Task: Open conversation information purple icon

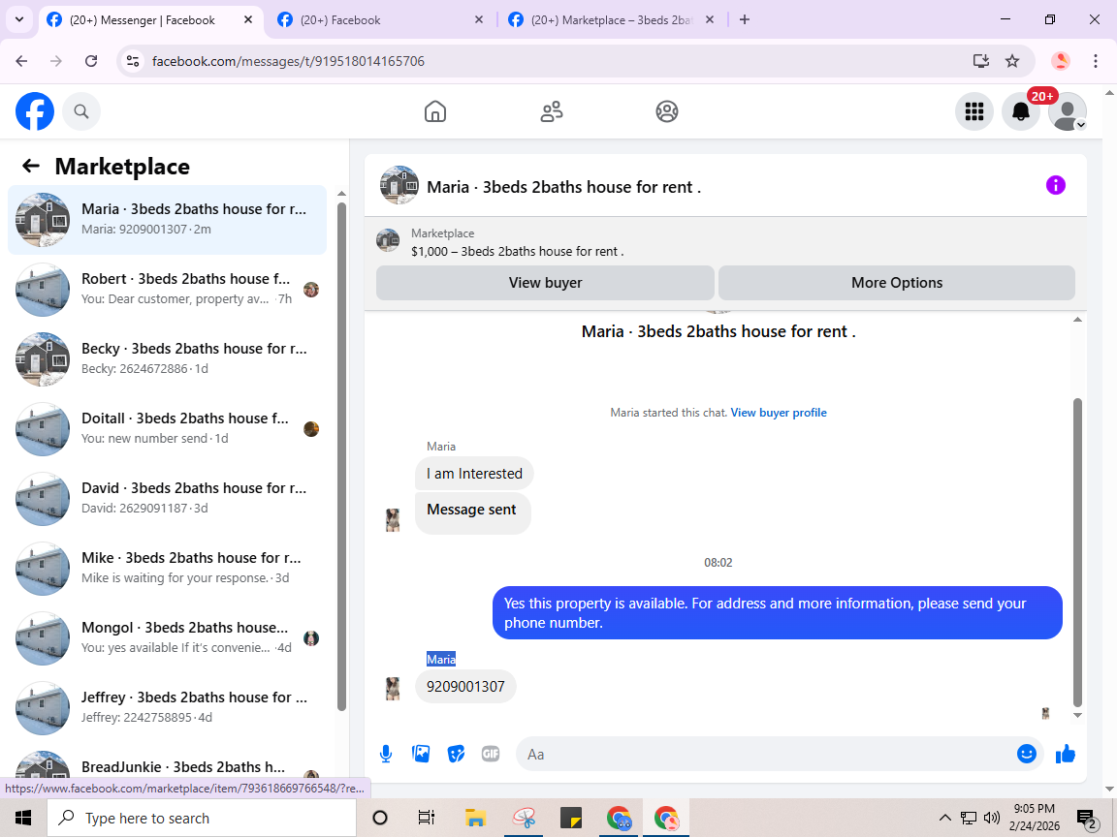Action: [x=1055, y=186]
